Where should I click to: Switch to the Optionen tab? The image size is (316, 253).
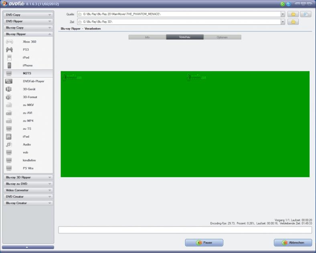tap(222, 37)
